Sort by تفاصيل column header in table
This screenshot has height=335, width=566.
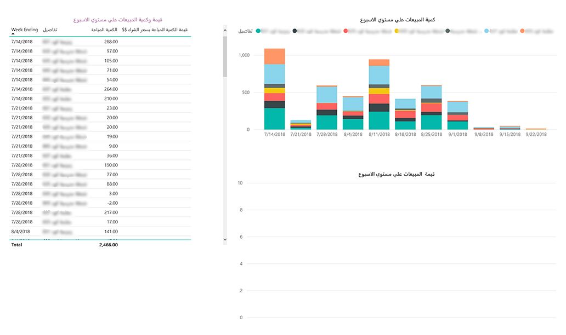pos(50,30)
